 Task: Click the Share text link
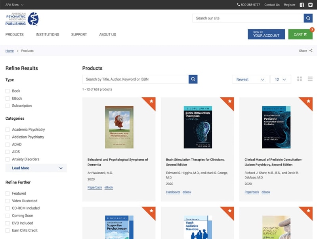[x=303, y=51]
